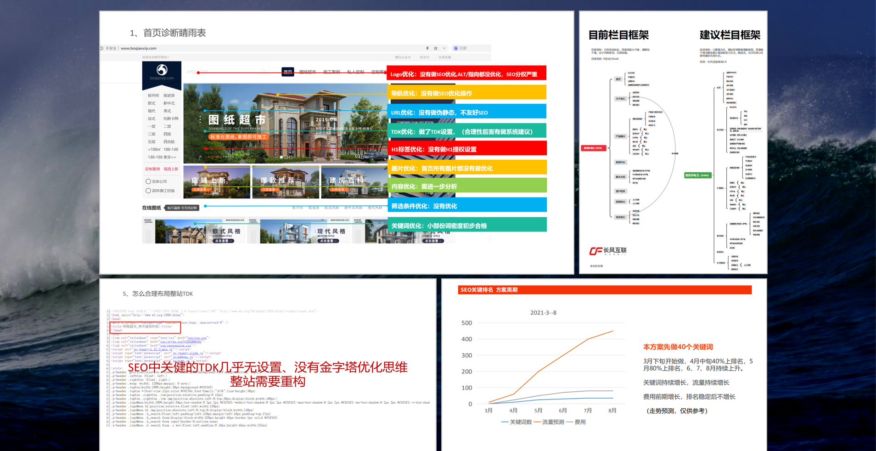Click the 建议栏目框架 heading
Viewport: 876px width, 451px height.
pos(730,35)
